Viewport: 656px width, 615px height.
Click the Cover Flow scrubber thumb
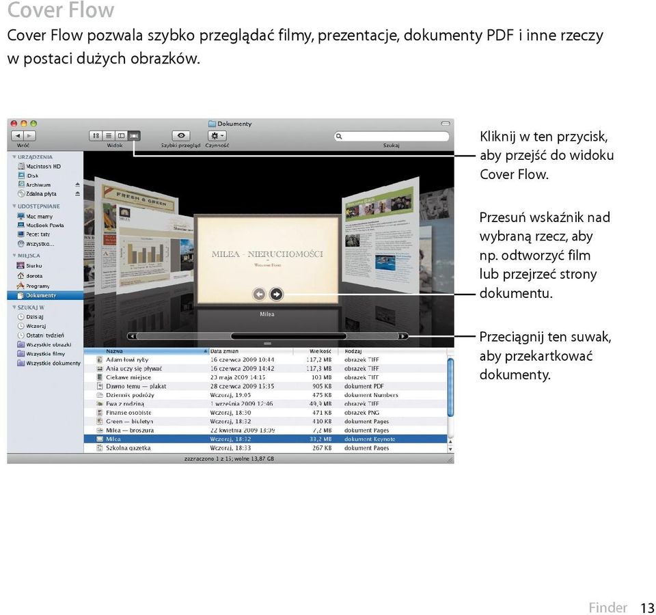tap(288, 336)
